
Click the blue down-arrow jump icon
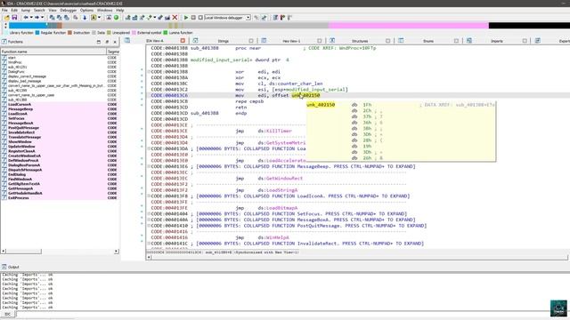point(85,18)
